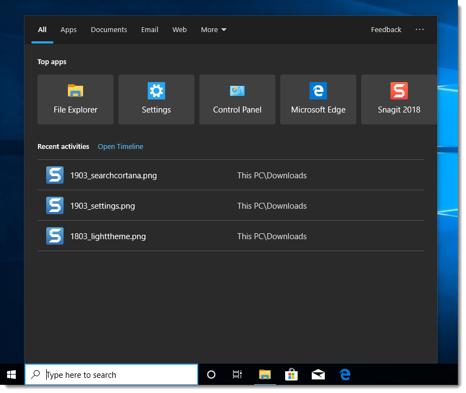Screen dimensions: 466x393
Task: Click the Windows Start button
Action: coord(11,375)
